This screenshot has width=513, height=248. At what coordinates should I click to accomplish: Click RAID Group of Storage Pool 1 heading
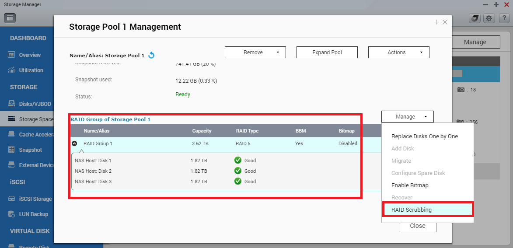click(111, 119)
